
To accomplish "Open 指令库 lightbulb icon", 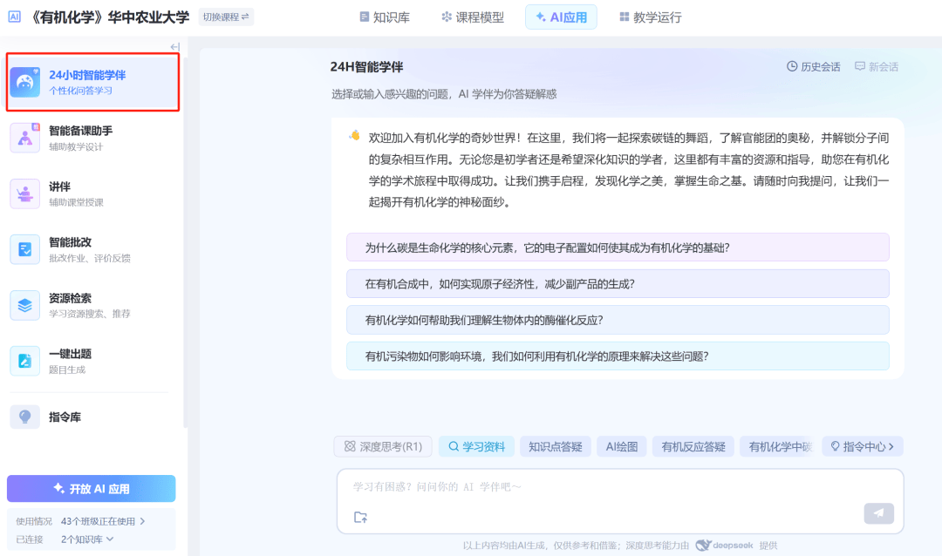I will coord(25,417).
